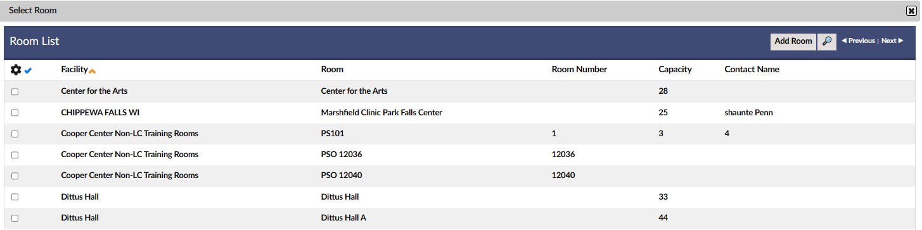
Task: Tick the Dittus Hall A checkbox
Action: (15, 219)
